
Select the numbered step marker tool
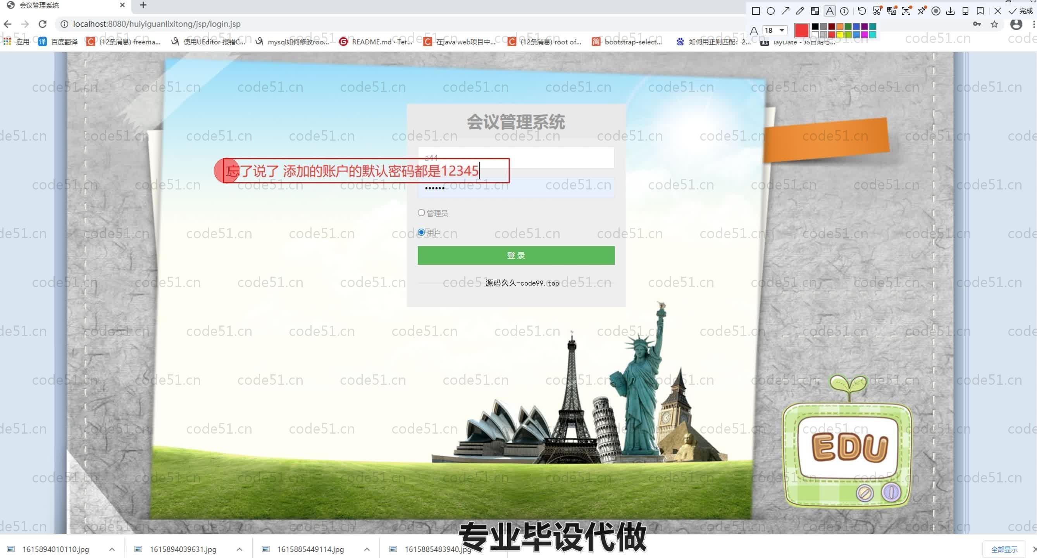click(844, 11)
